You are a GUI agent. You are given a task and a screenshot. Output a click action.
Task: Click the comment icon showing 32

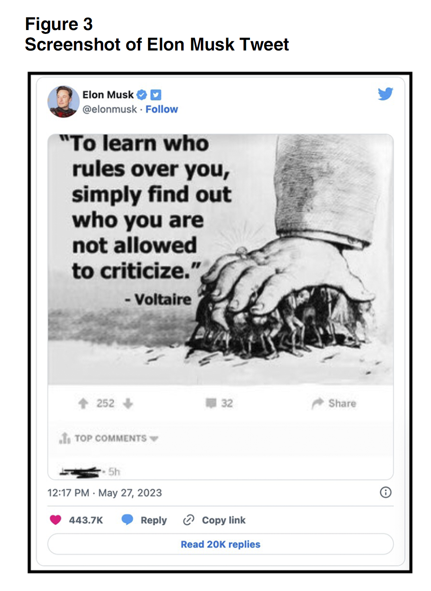211,403
